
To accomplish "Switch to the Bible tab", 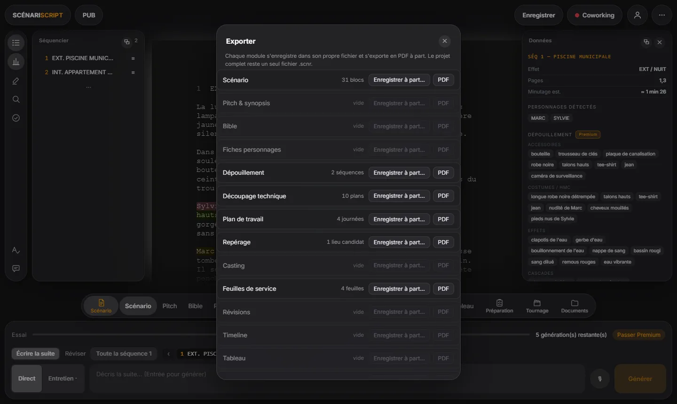I will [195, 306].
